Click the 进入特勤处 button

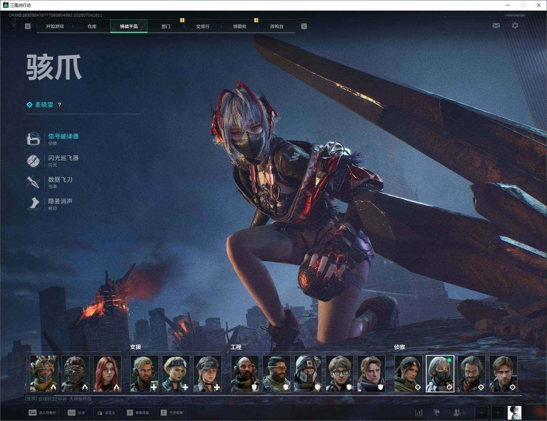pyautogui.click(x=43, y=413)
